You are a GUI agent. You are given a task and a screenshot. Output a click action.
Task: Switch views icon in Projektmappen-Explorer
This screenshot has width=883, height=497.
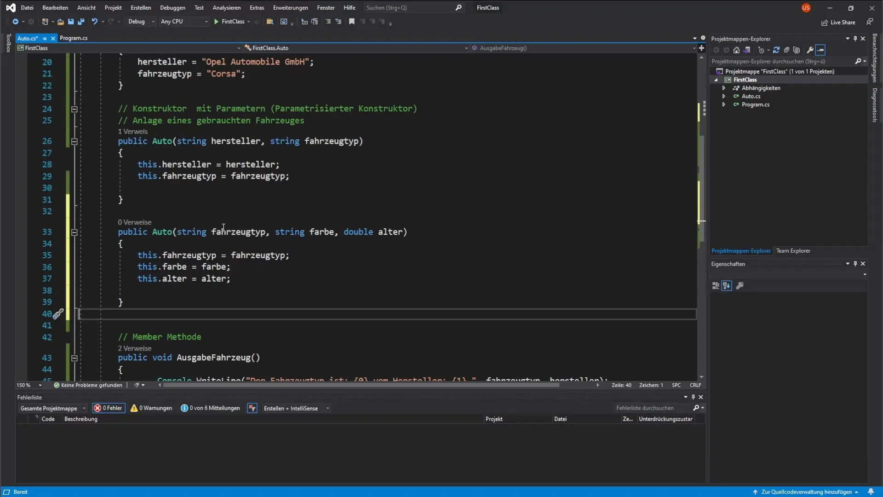click(747, 50)
